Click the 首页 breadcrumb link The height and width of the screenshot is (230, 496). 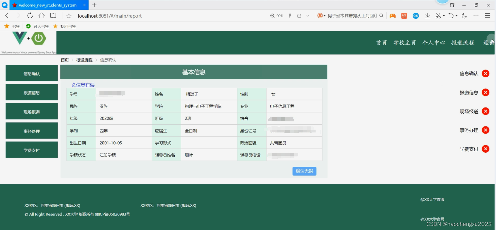click(x=65, y=60)
